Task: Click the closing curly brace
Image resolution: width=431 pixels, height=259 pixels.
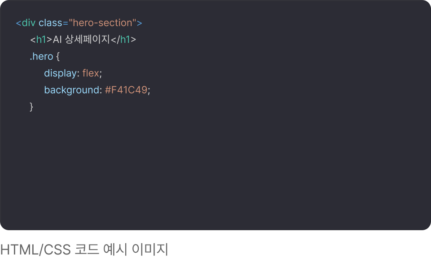Action: 31,107
